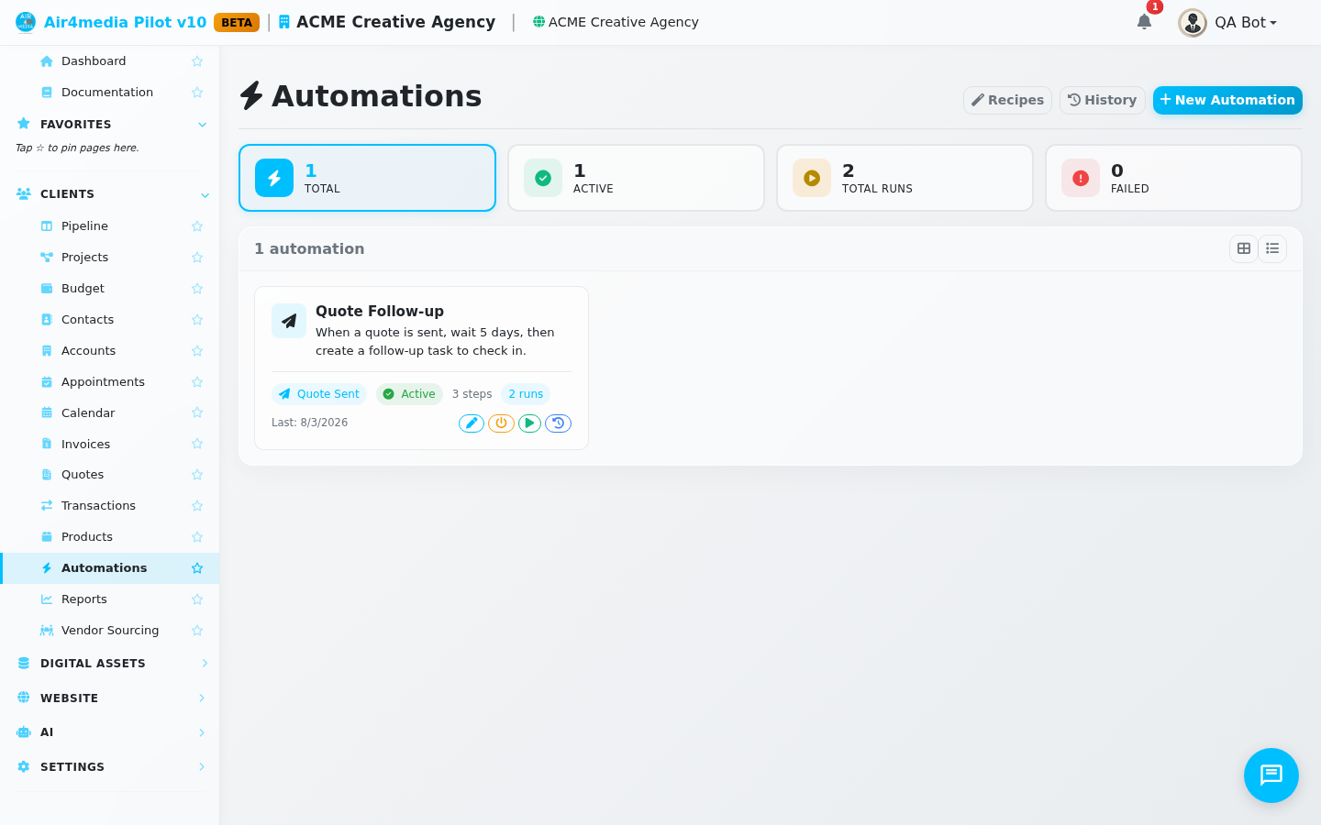This screenshot has height=825, width=1321.
Task: Open the Quote Follow-up automation title
Action: click(380, 312)
